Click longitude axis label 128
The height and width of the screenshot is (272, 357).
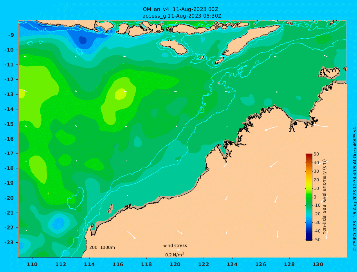pyautogui.click(x=289, y=264)
